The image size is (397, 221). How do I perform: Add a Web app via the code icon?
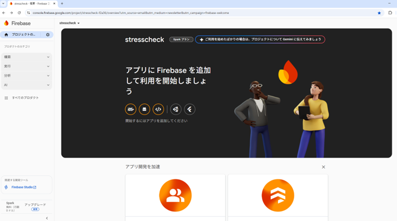[x=158, y=109]
